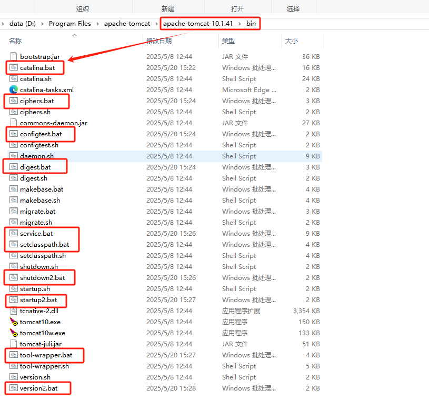Open the 新建 ribbon group
429x410 pixels.
[168, 9]
